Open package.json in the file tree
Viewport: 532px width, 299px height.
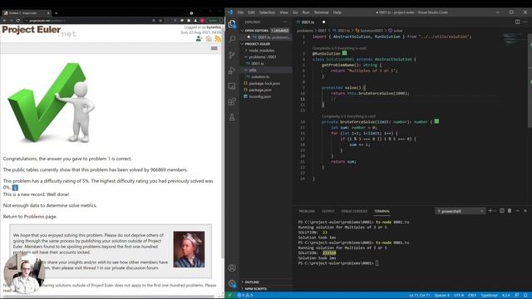coord(260,90)
